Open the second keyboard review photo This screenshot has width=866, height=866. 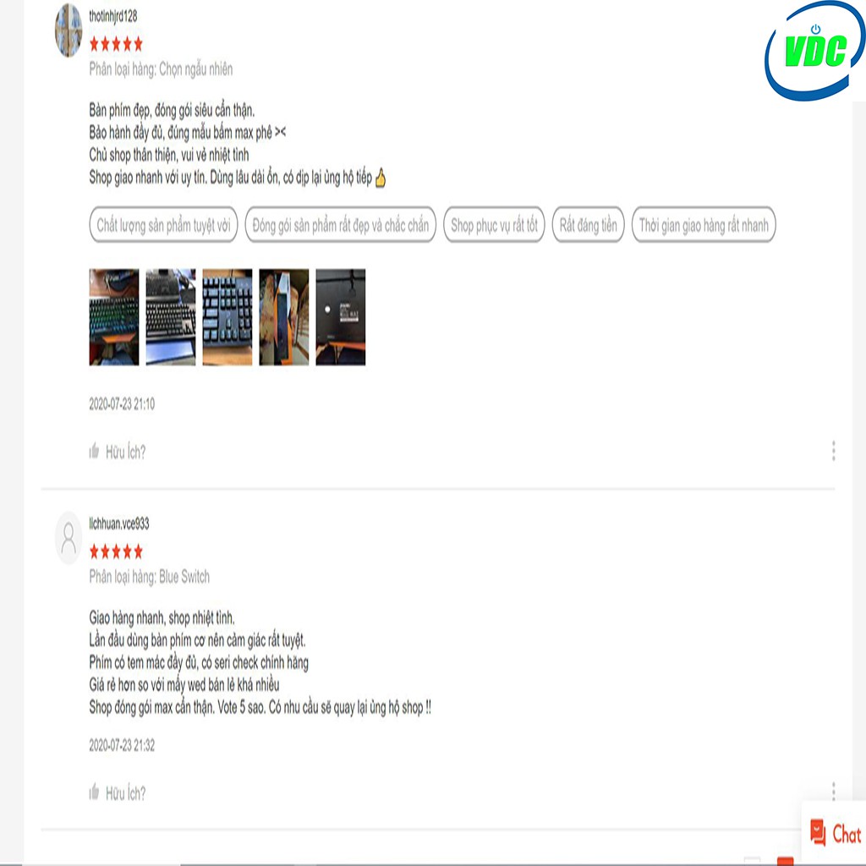pyautogui.click(x=171, y=317)
